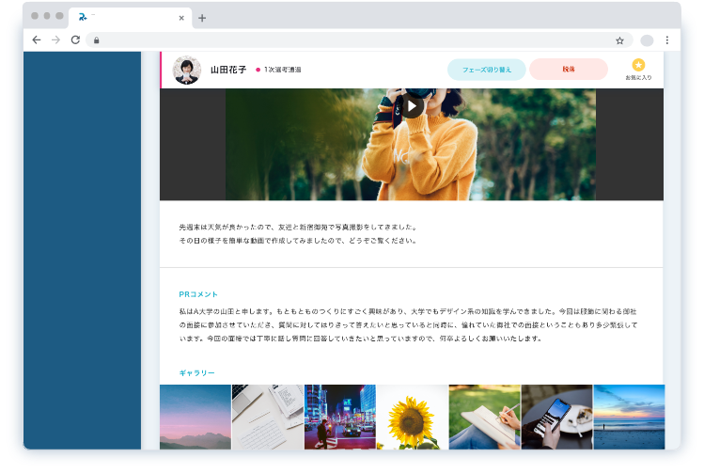
Task: Open the browser three-dot menu
Action: pyautogui.click(x=667, y=40)
